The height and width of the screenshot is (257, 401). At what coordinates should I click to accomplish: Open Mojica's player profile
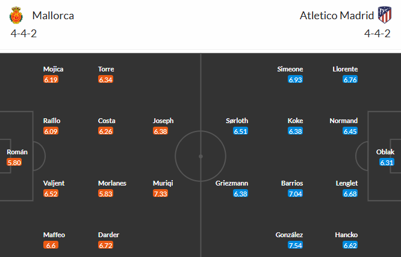click(53, 69)
